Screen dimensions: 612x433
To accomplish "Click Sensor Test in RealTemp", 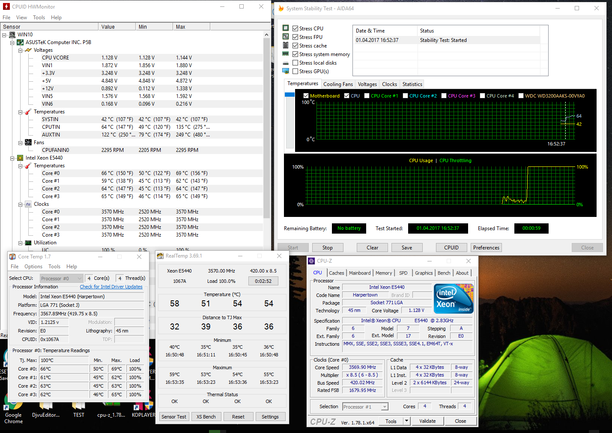I will pyautogui.click(x=174, y=417).
